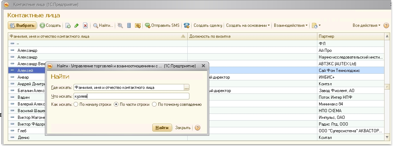Expand the 'Создать на основании' dropdown
This screenshot has width=393, height=146.
click(248, 25)
